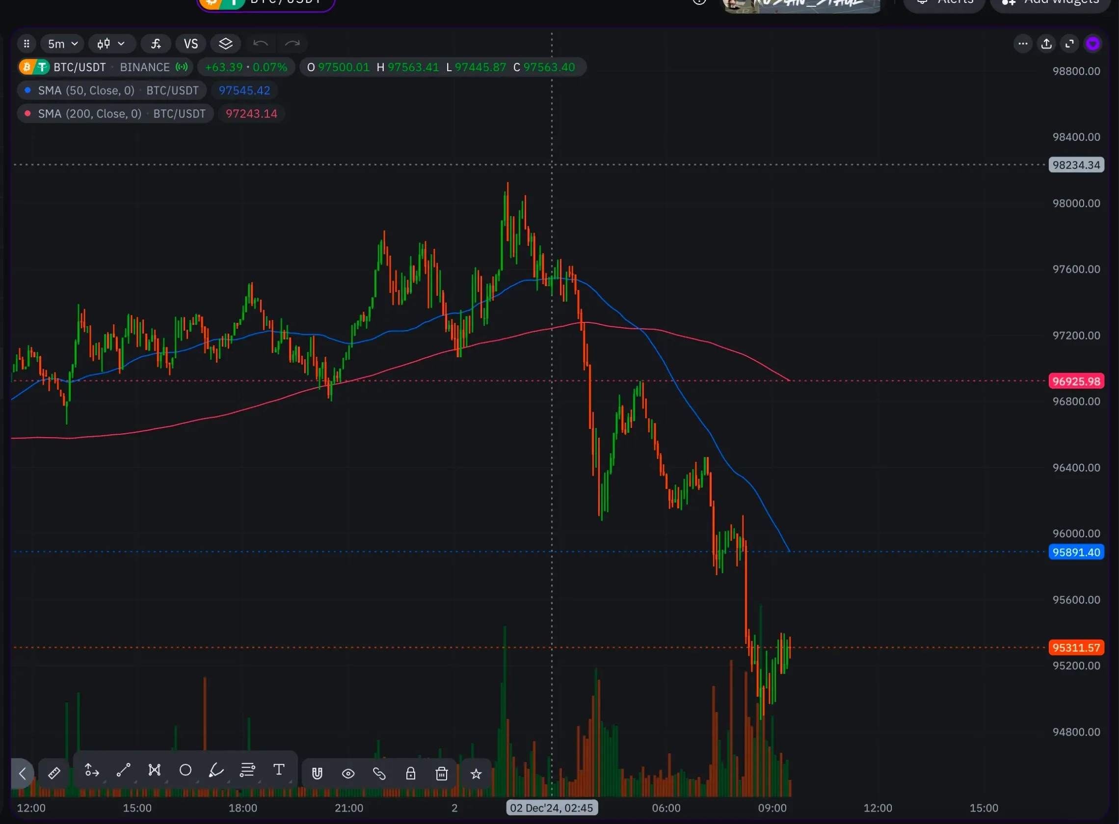Screen dimensions: 1119x824
Task: Select the text annotation tool
Action: click(279, 770)
